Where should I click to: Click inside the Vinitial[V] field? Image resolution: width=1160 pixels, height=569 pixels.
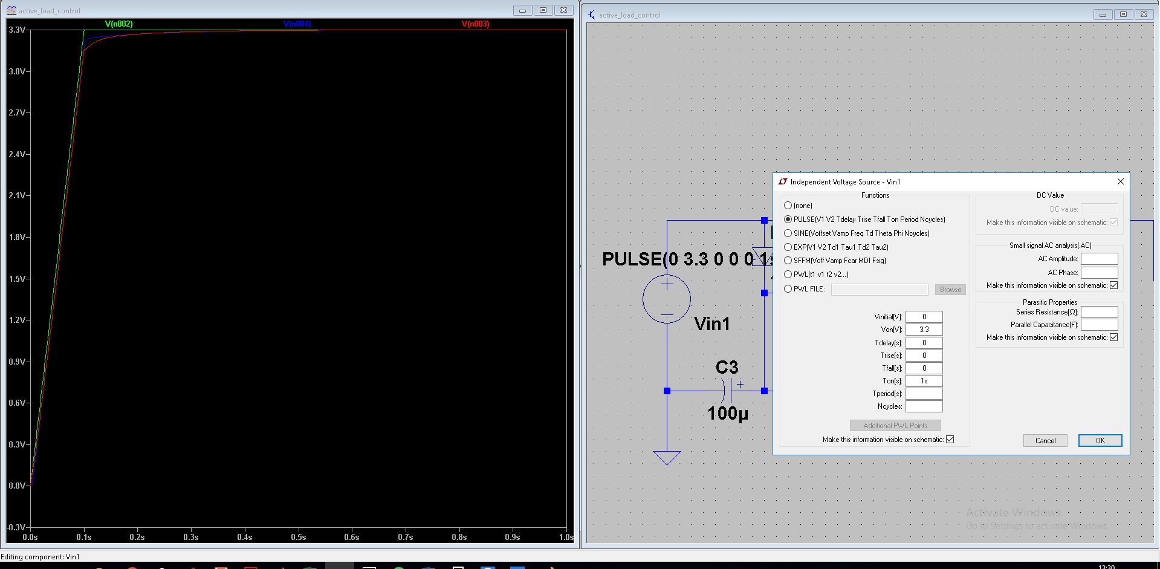(924, 317)
